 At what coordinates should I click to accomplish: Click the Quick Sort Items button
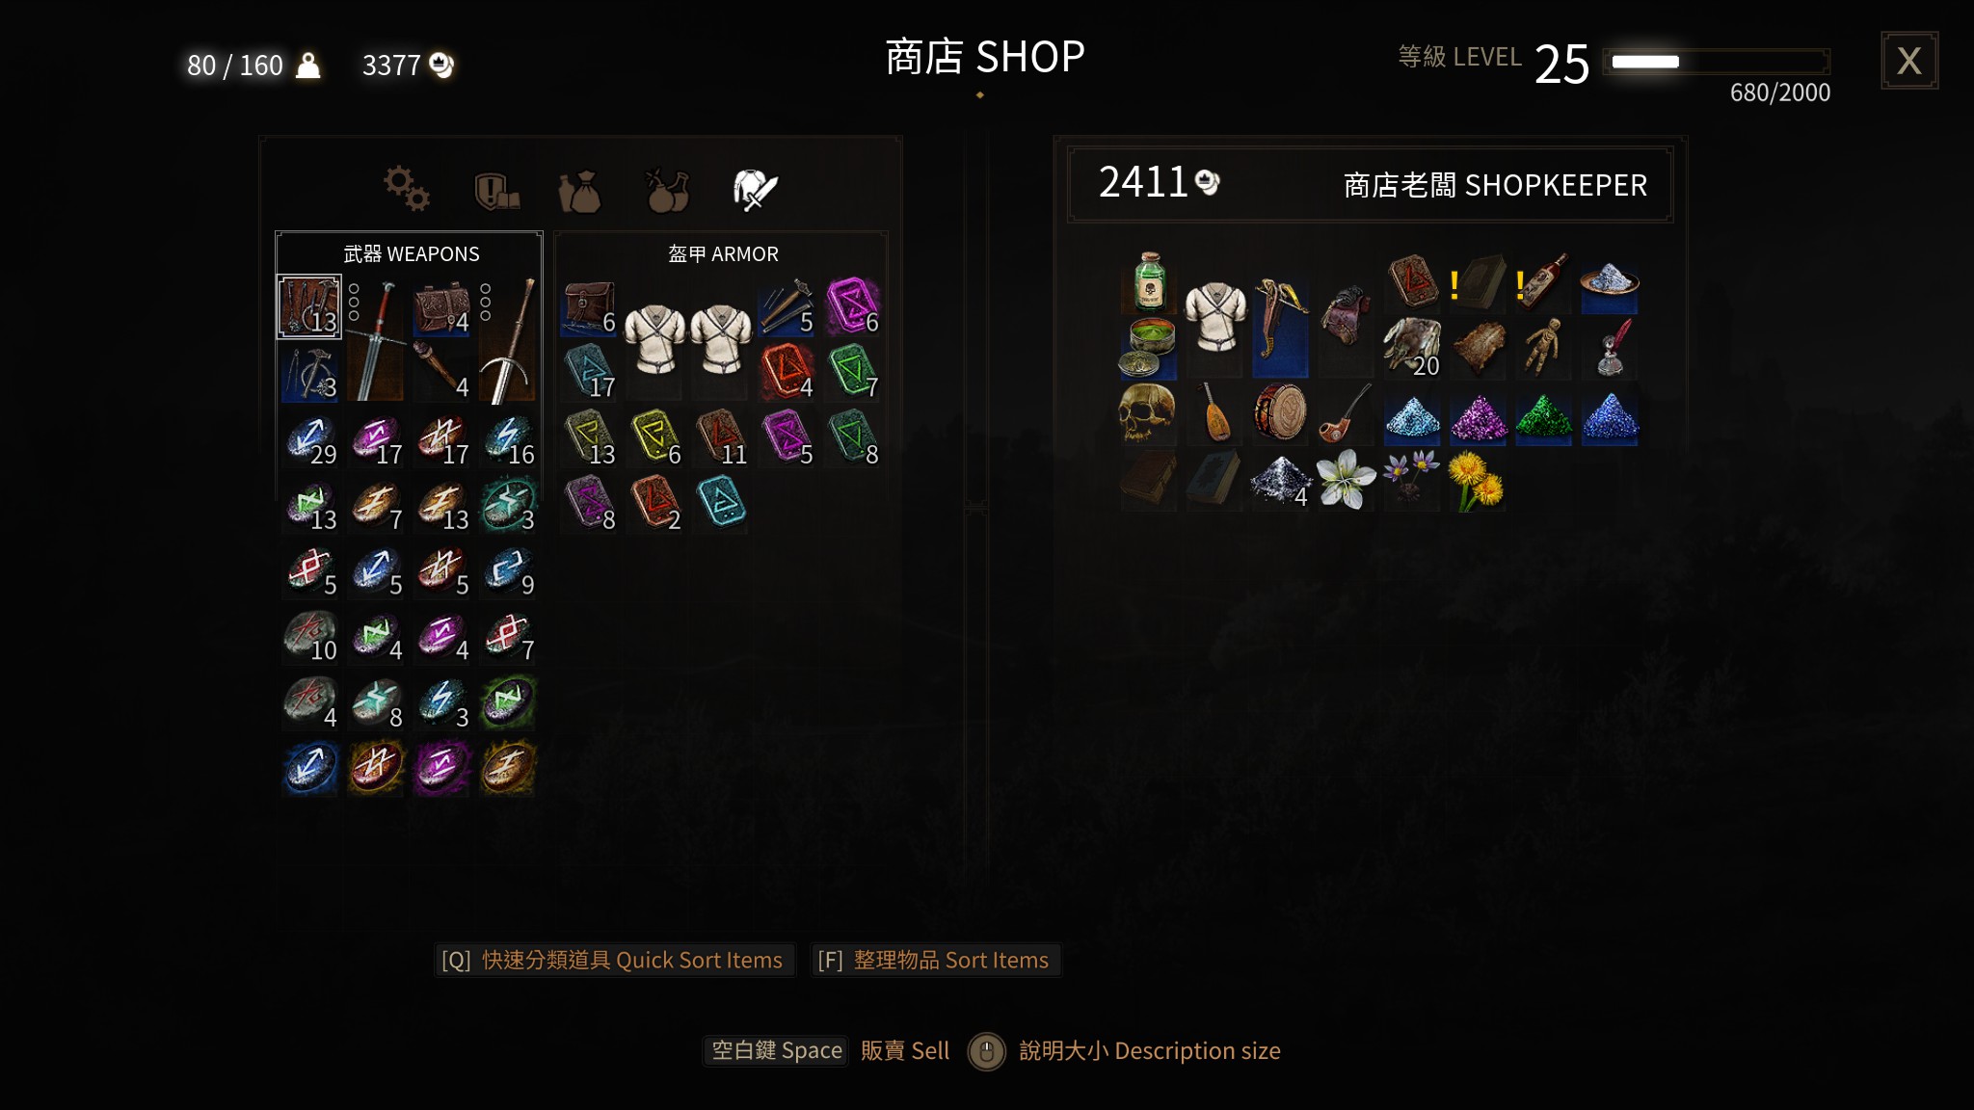(613, 960)
